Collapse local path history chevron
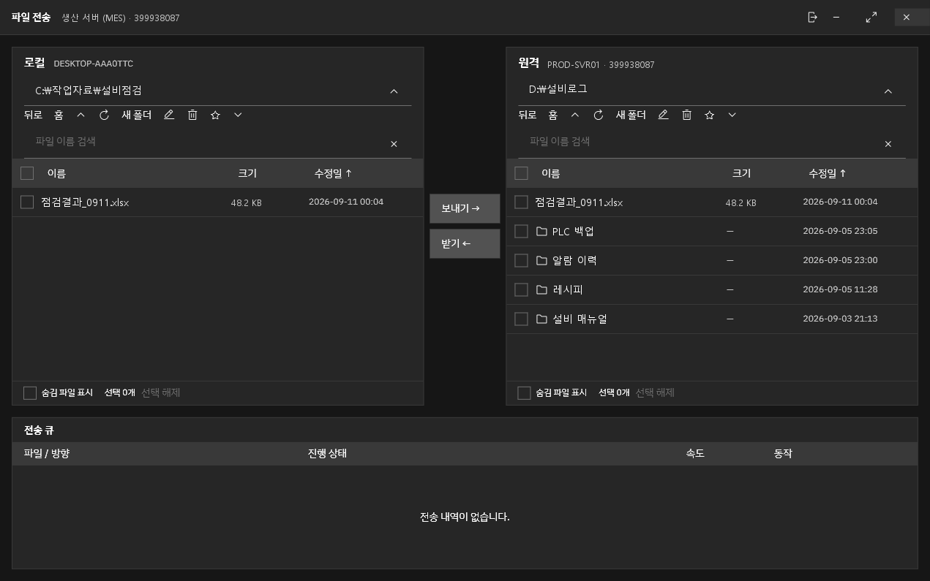 394,91
